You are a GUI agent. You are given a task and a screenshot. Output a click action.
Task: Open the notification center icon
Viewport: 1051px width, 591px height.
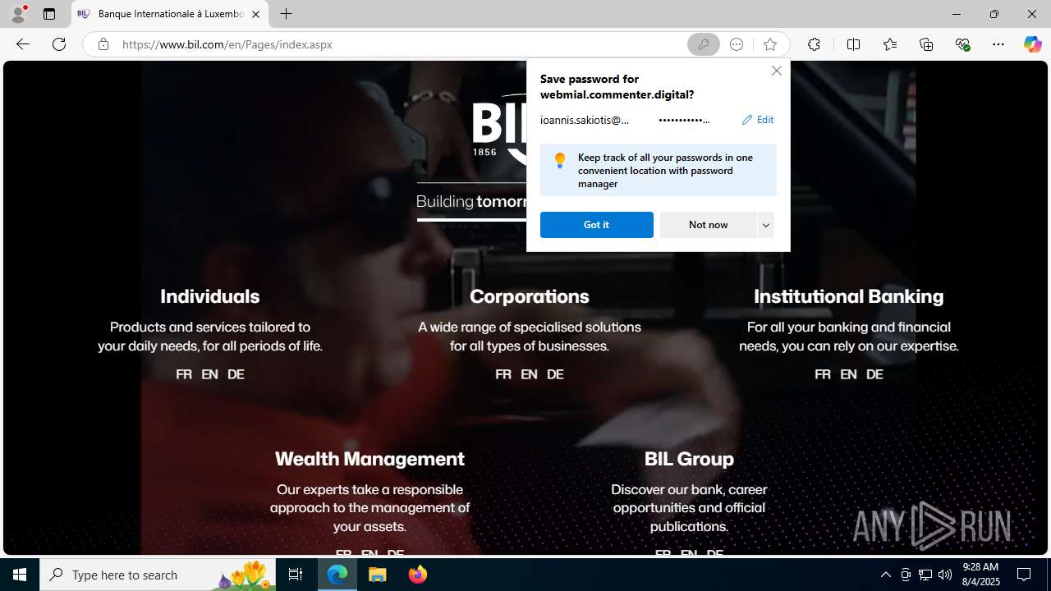coord(1025,575)
